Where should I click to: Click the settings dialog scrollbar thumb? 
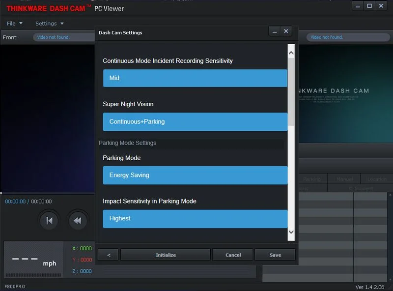click(x=291, y=92)
